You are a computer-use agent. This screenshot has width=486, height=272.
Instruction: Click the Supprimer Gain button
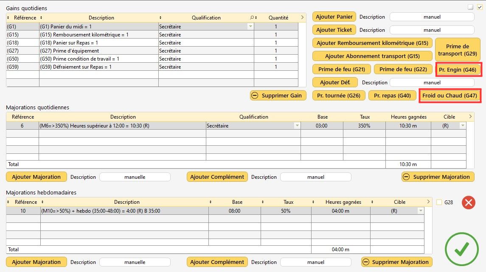pos(278,95)
